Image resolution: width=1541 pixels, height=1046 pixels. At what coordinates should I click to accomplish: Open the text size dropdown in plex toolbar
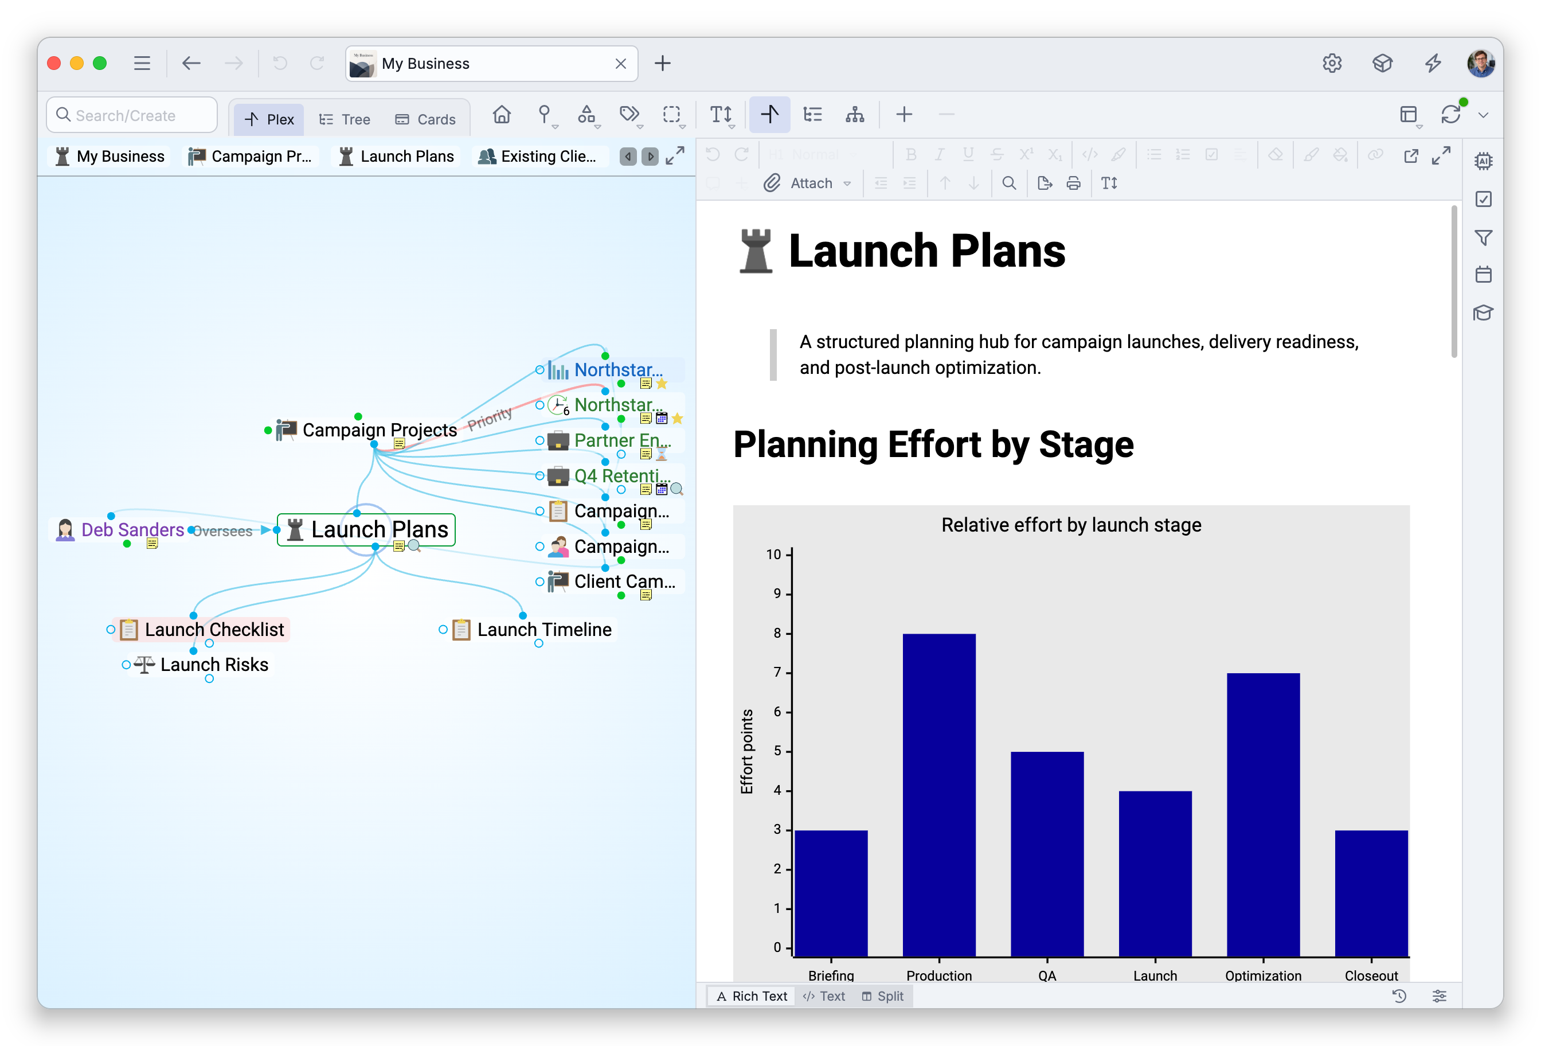721,115
